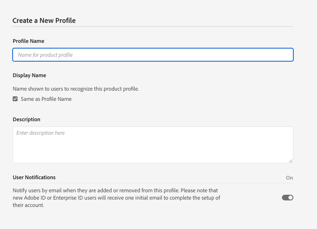
Task: Click the divider line under the page heading
Action: tap(153, 27)
